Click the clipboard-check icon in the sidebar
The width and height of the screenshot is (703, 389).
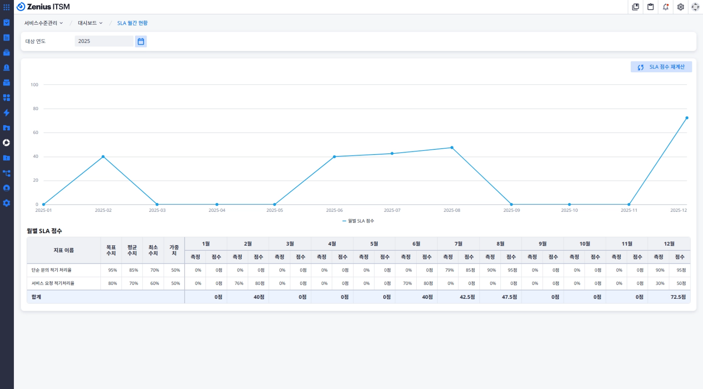pyautogui.click(x=6, y=23)
